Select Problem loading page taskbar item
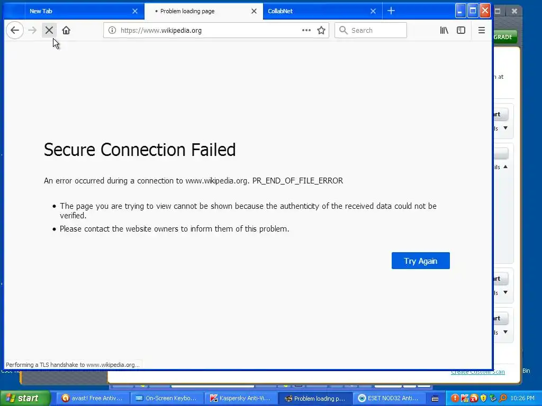The height and width of the screenshot is (406, 542). pyautogui.click(x=315, y=399)
